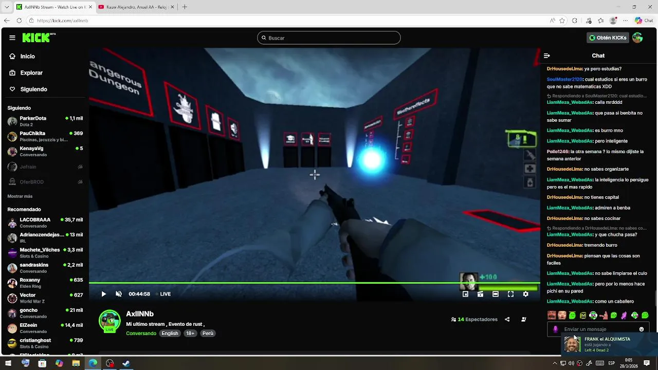Play the stream video
This screenshot has height=370, width=658.
click(x=103, y=294)
